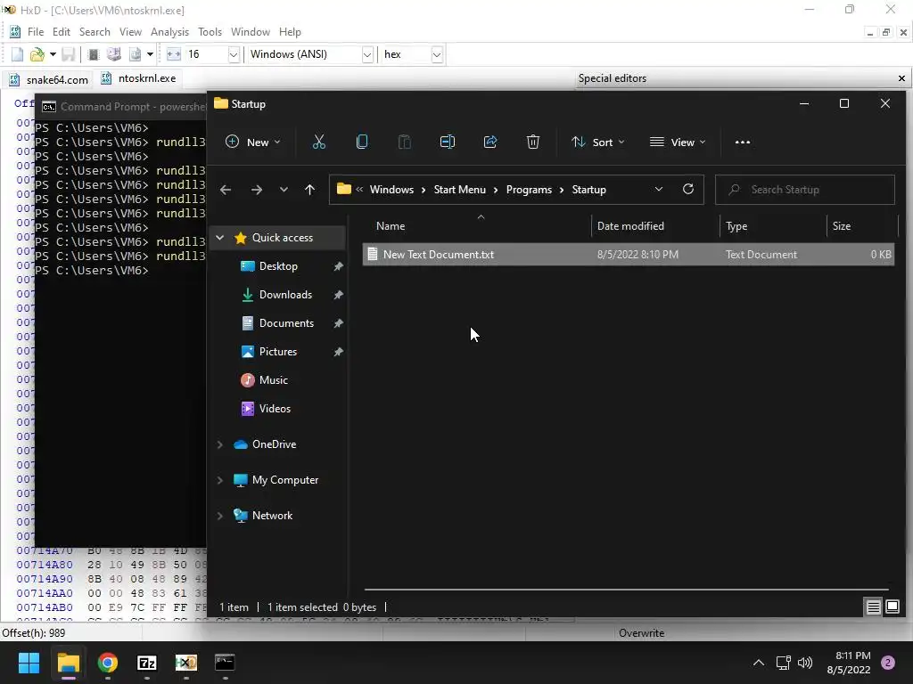Viewport: 913px width, 684px height.
Task: Expand Network tree node
Action: coord(220,516)
